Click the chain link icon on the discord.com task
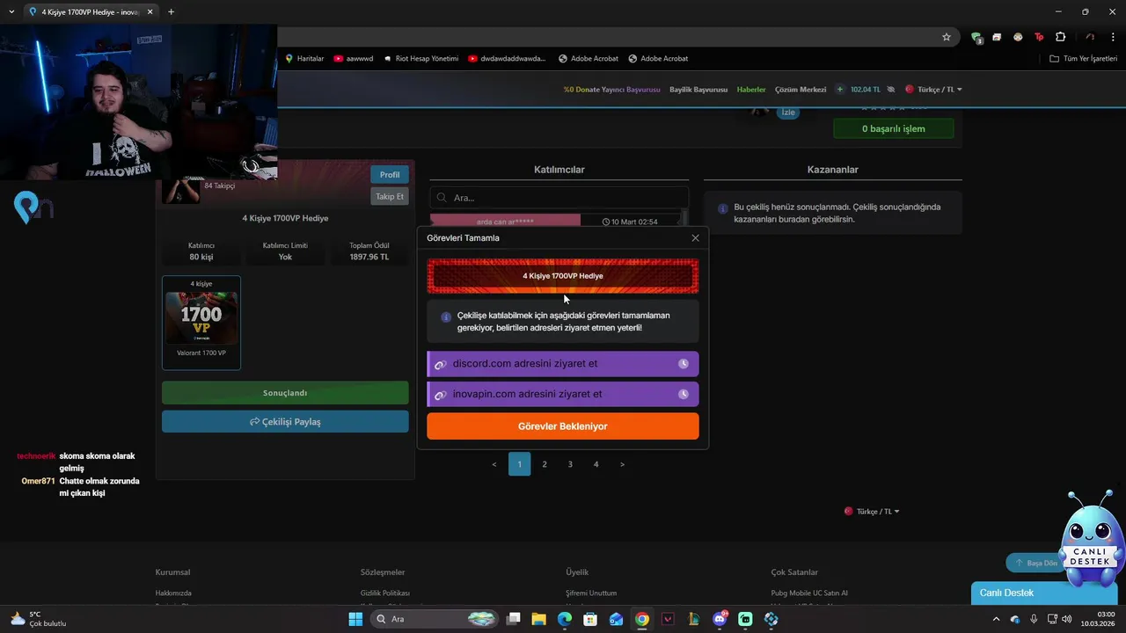Viewport: 1126px width, 633px height. [x=441, y=365]
